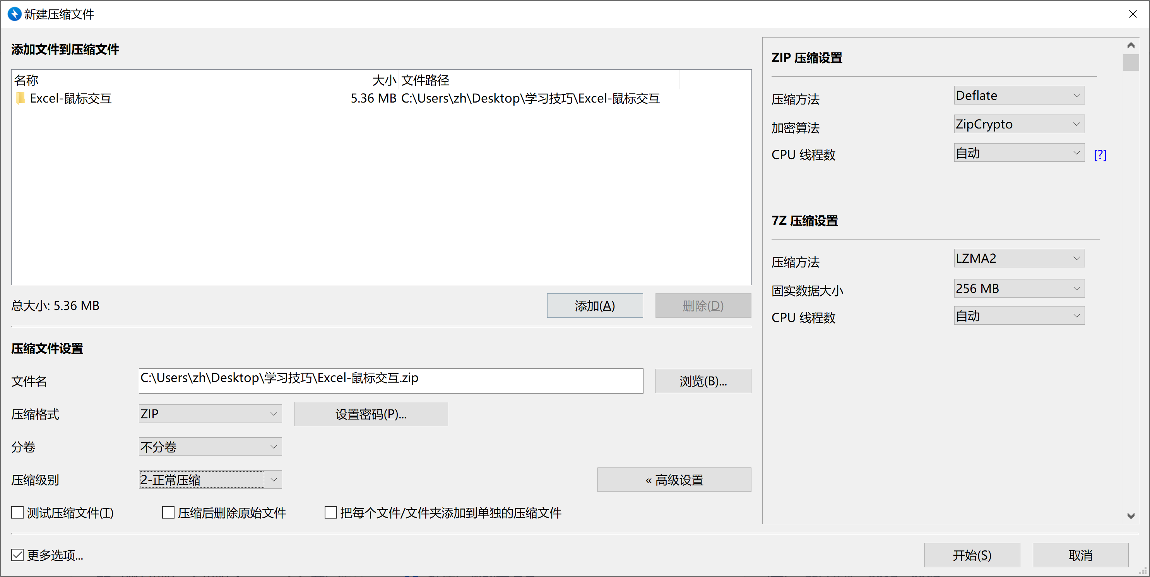The height and width of the screenshot is (577, 1150).
Task: Open 固实数据大小 256 MB dropdown
Action: click(1019, 289)
